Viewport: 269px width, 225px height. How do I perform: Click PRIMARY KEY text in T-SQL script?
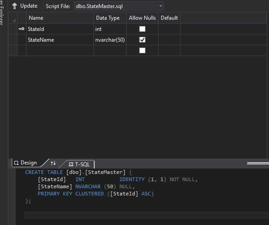click(55, 194)
